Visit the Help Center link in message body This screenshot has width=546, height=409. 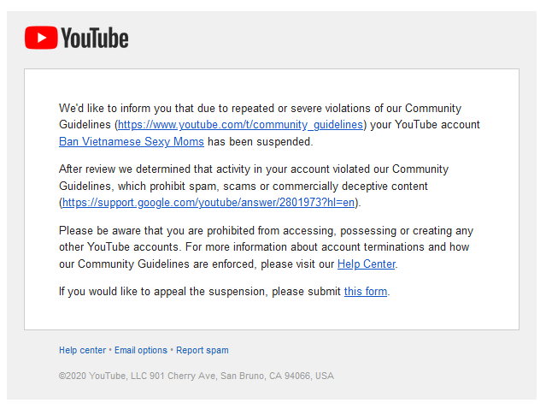367,264
